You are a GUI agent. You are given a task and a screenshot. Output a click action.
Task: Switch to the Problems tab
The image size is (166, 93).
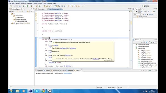pos(39,71)
